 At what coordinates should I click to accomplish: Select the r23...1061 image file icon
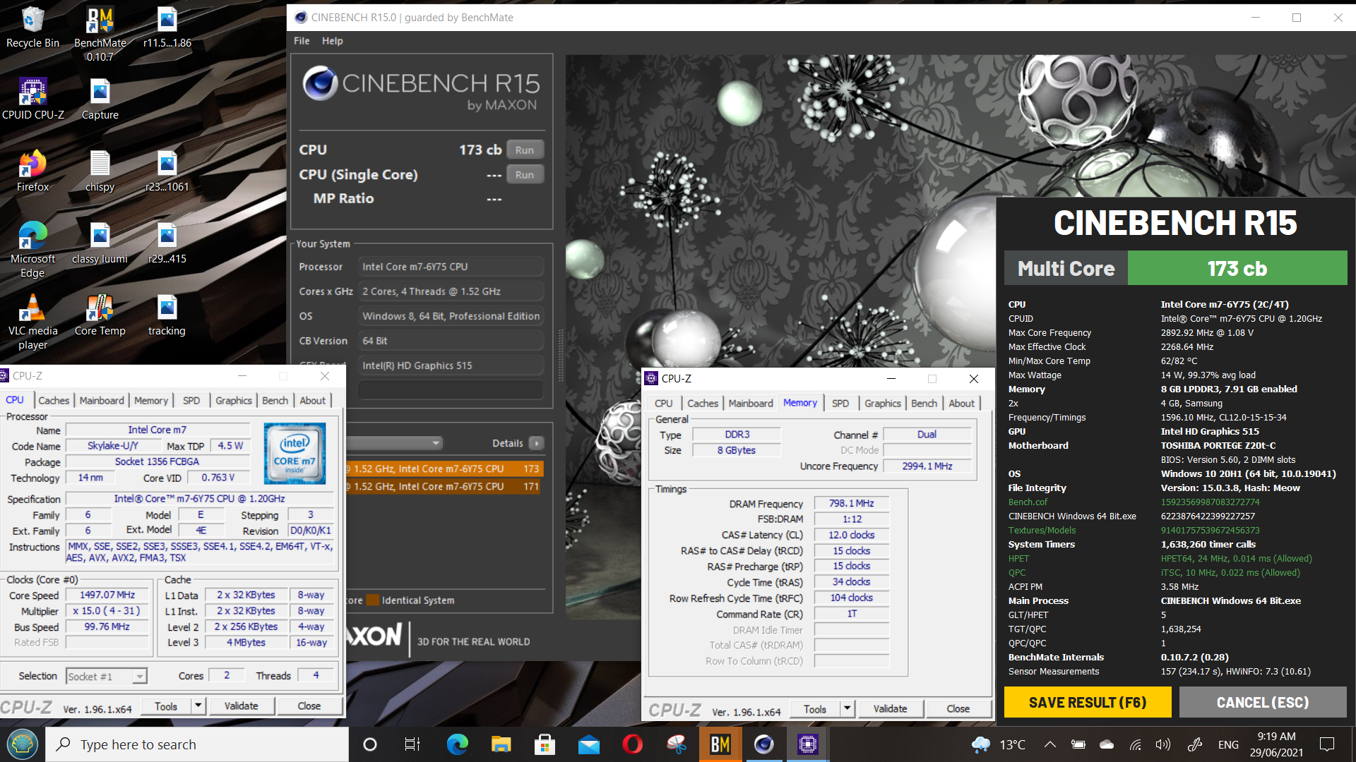tap(167, 171)
